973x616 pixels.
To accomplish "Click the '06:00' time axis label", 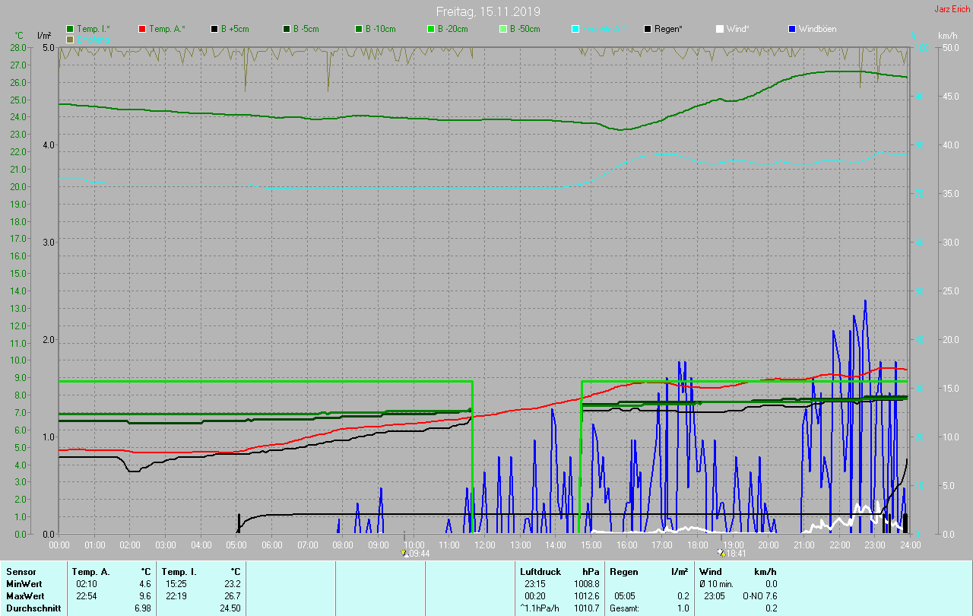I will [x=272, y=545].
